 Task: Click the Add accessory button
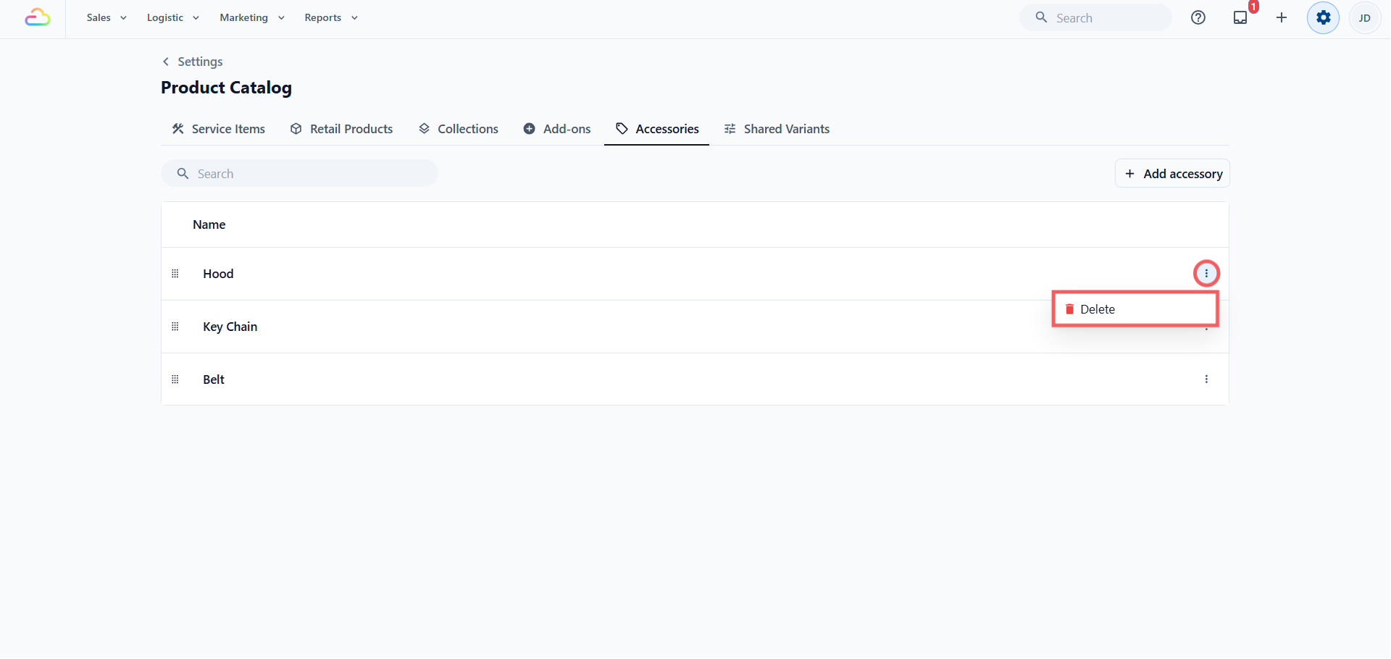click(1172, 174)
